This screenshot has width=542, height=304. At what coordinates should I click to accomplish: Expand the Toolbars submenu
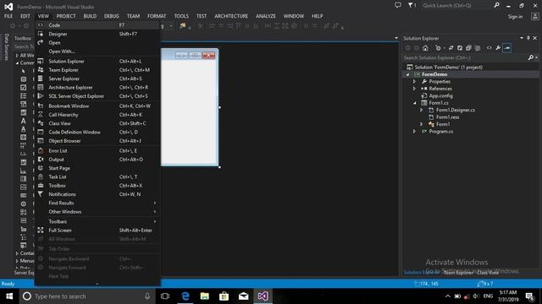[x=97, y=221]
